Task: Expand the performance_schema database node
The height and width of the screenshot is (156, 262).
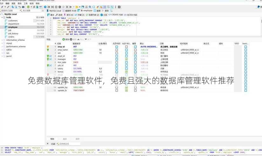Action: click(x=2, y=46)
